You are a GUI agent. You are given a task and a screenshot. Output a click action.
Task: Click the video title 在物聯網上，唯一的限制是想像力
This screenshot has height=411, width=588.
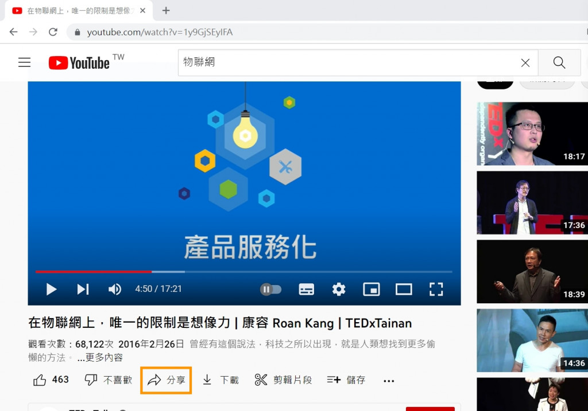click(129, 323)
